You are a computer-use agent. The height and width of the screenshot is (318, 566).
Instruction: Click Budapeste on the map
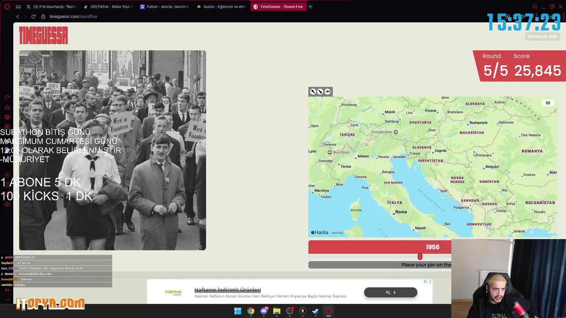(x=478, y=122)
